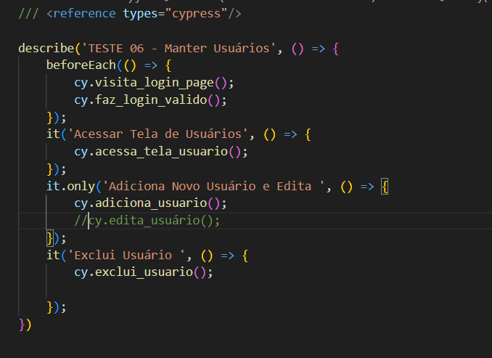Click the cy.acessa_tela_usuario() call
492x358 pixels.
pyautogui.click(x=160, y=152)
